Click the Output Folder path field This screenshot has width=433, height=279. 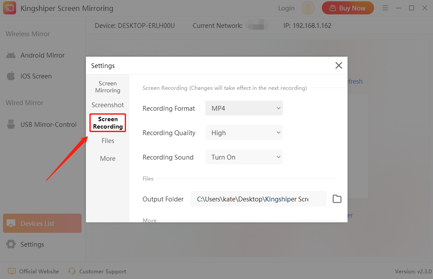pyautogui.click(x=259, y=199)
